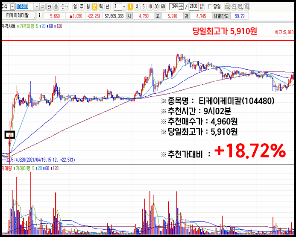Select the 년 yearly chart period
Viewport: 296px width, 237px height.
pyautogui.click(x=107, y=7)
